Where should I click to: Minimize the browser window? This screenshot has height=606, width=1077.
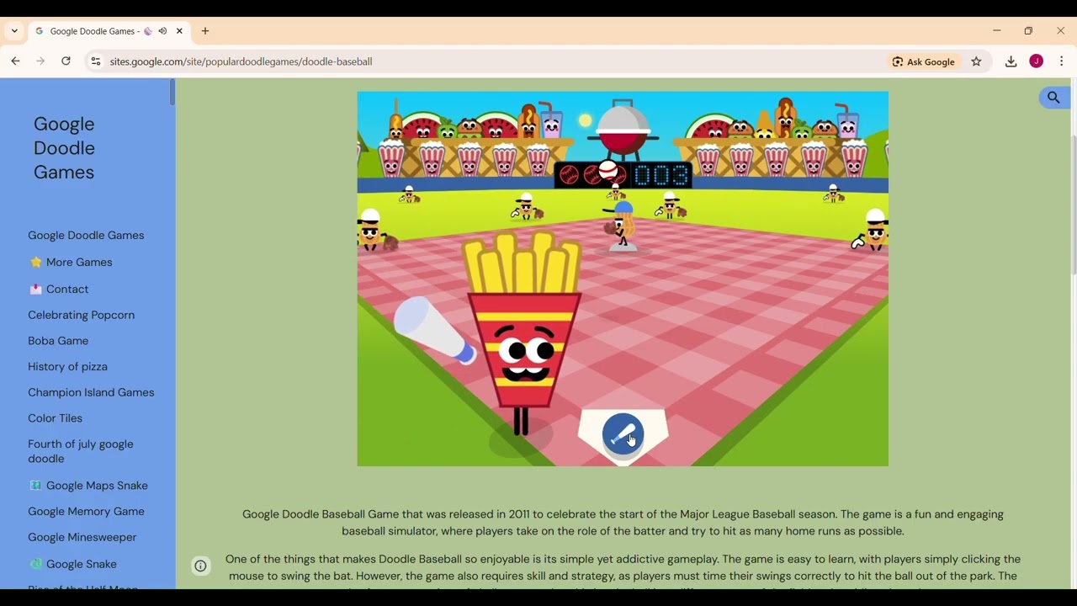point(996,31)
